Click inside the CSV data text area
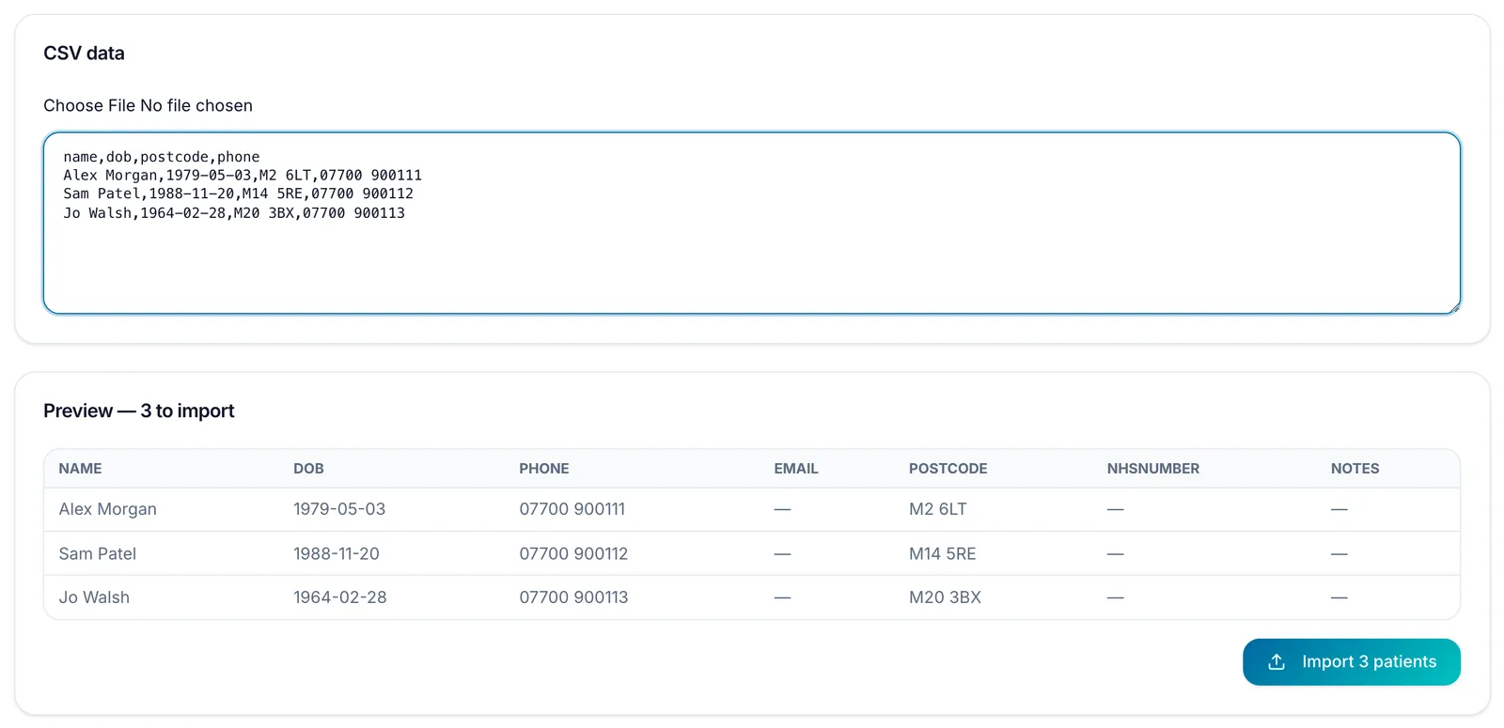This screenshot has height=728, width=1504. [x=752, y=223]
